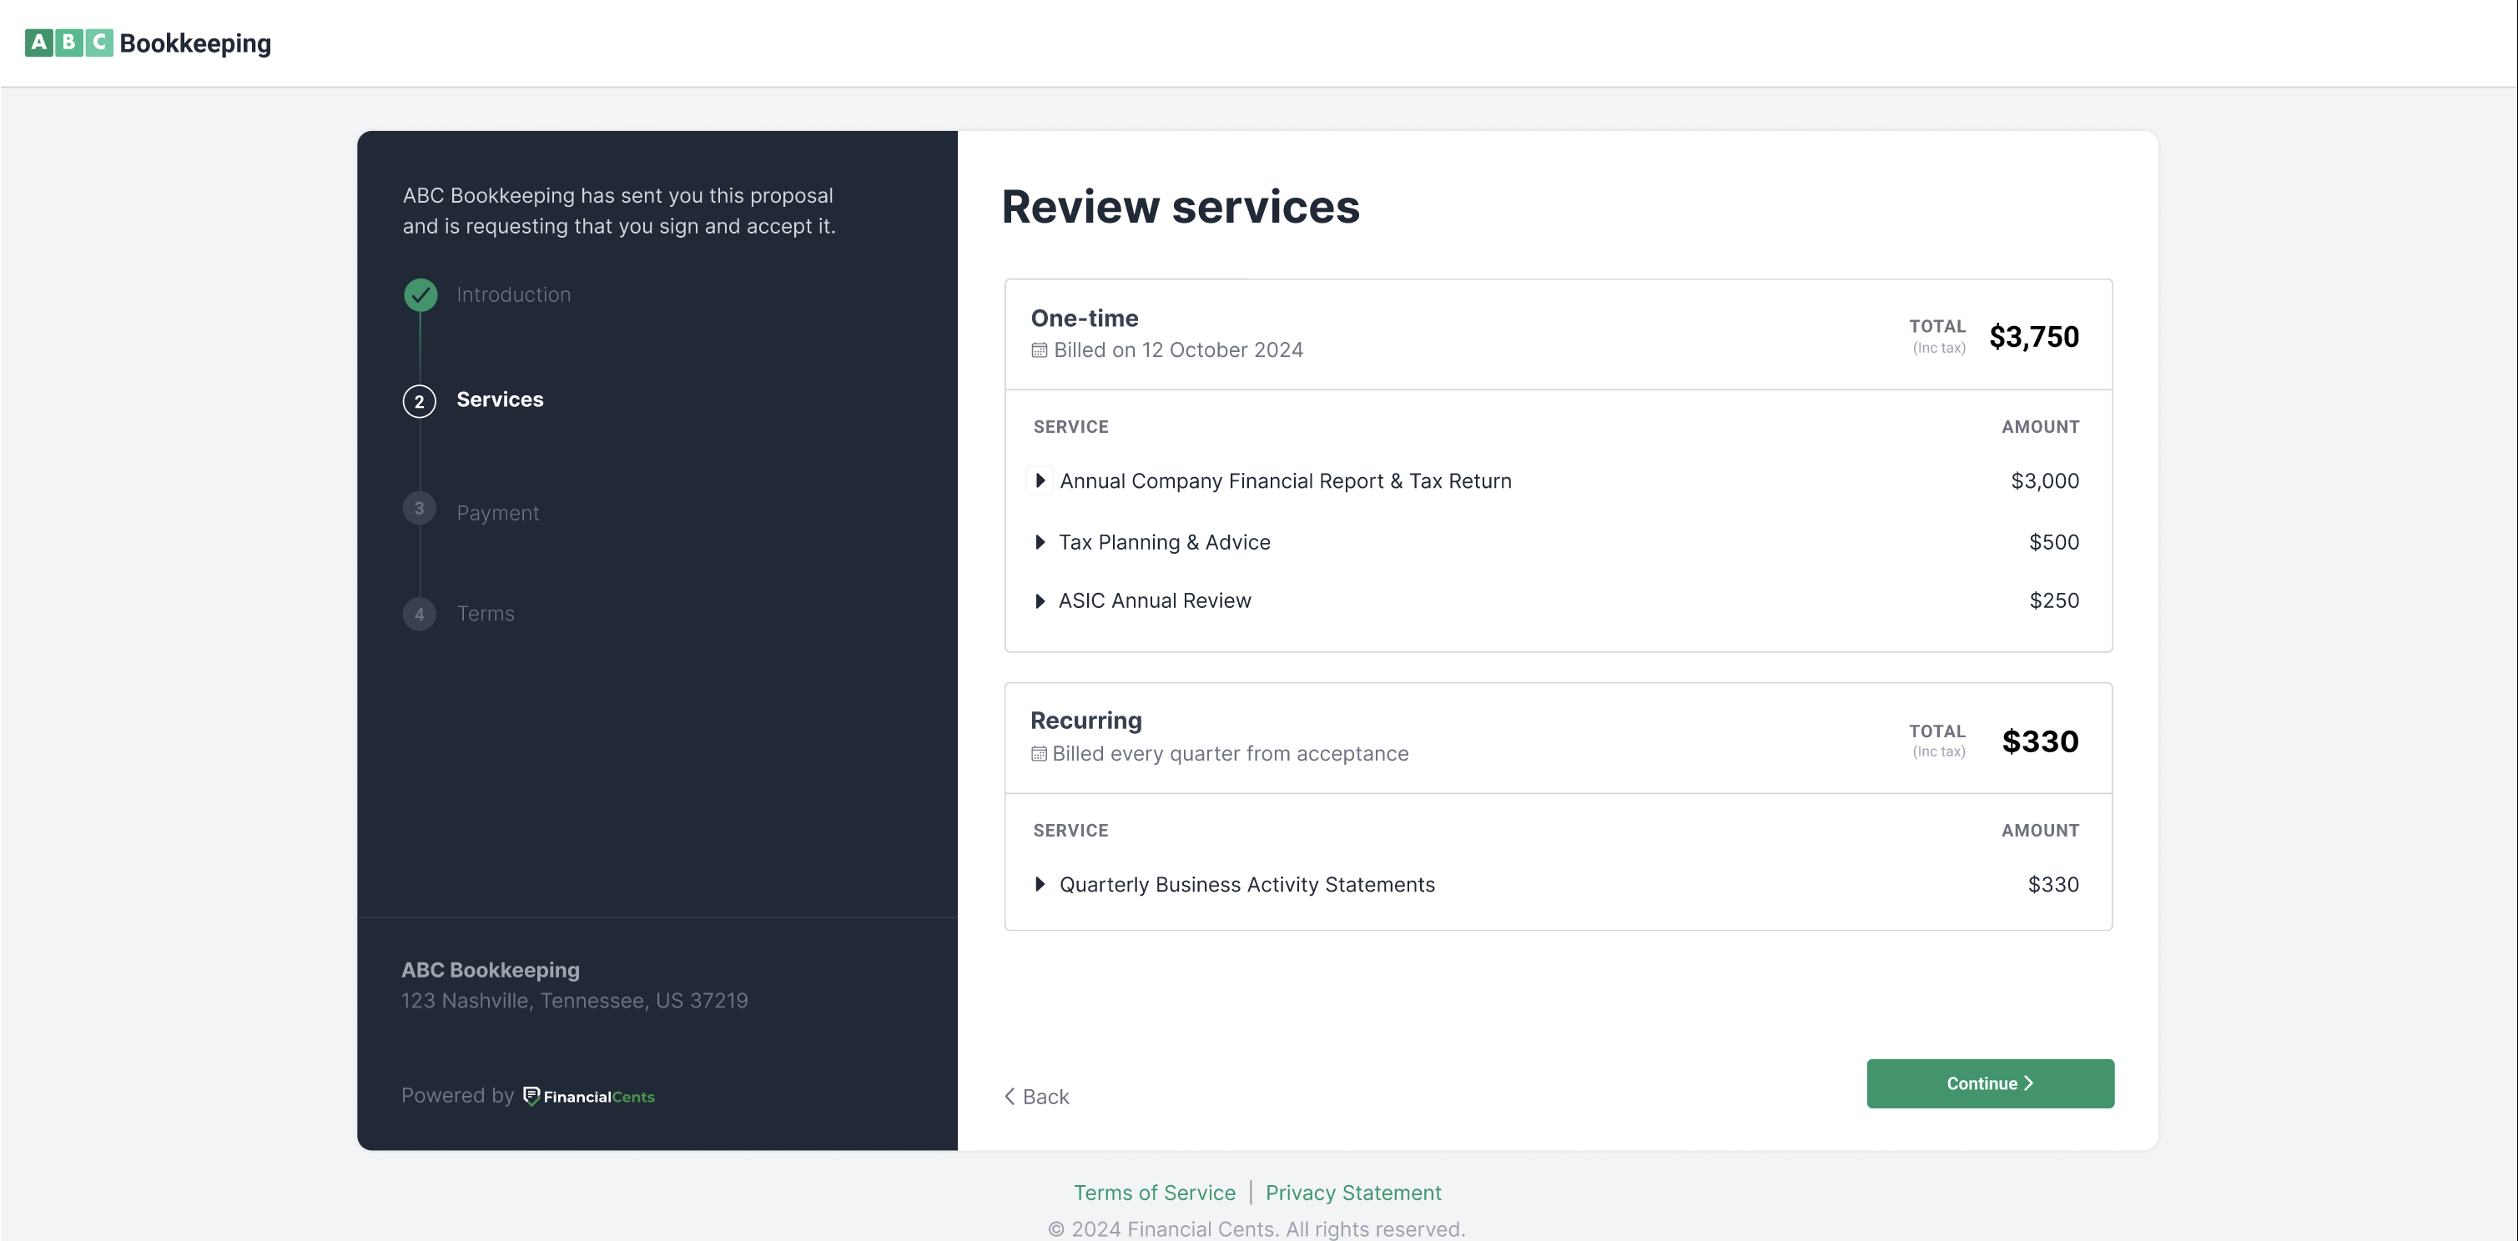Click SERVICE column header in Recurring table

[x=1070, y=831]
